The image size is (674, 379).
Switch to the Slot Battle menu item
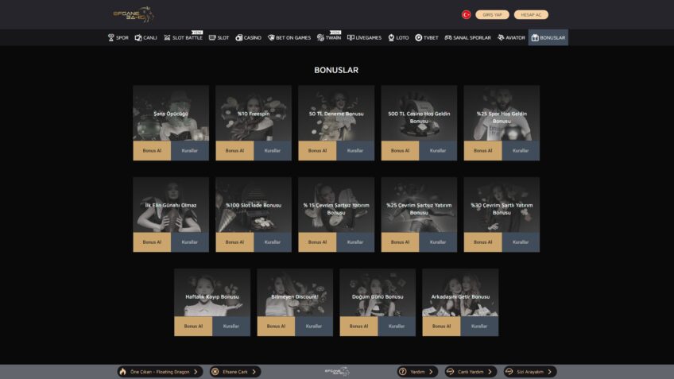click(183, 37)
